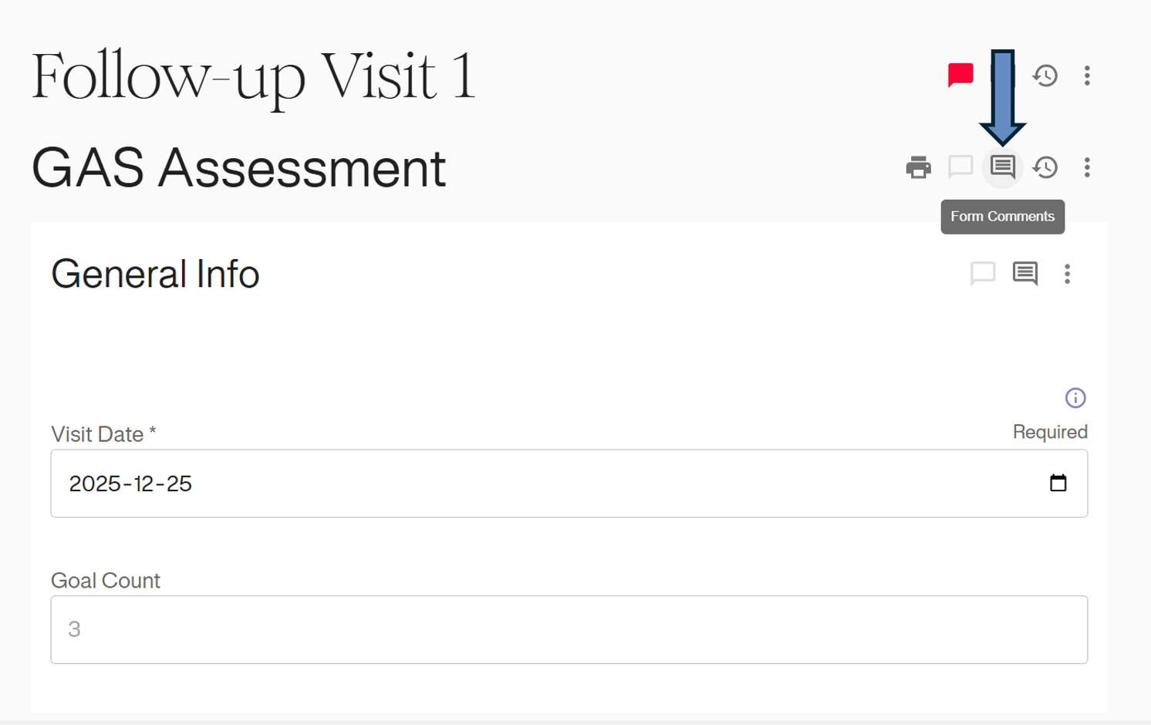This screenshot has height=725, width=1151.
Task: Open the General Info section comments icon
Action: tap(1025, 273)
